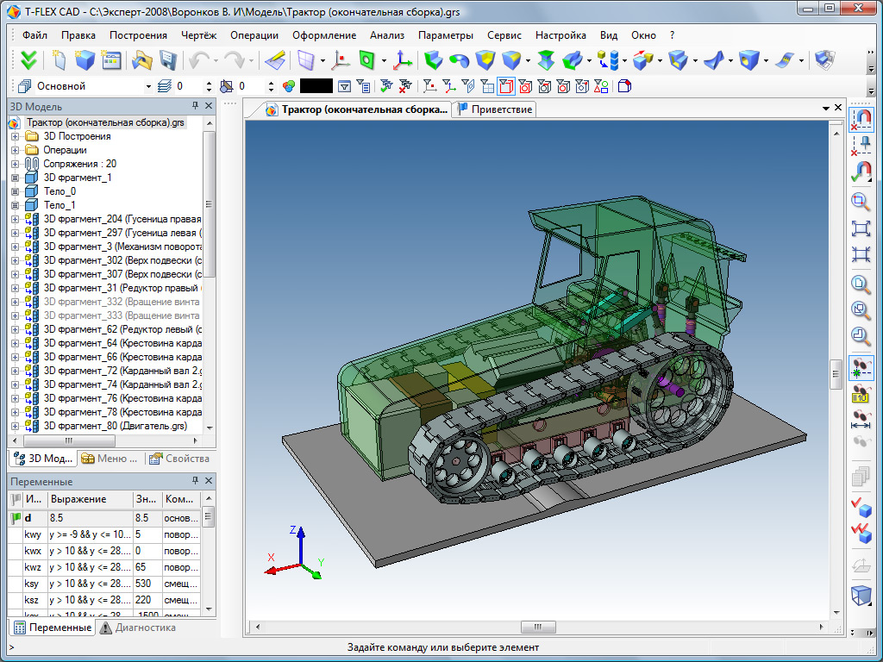Click the viewport horizontal scrollbar thumb
This screenshot has width=883, height=662.
tap(538, 628)
